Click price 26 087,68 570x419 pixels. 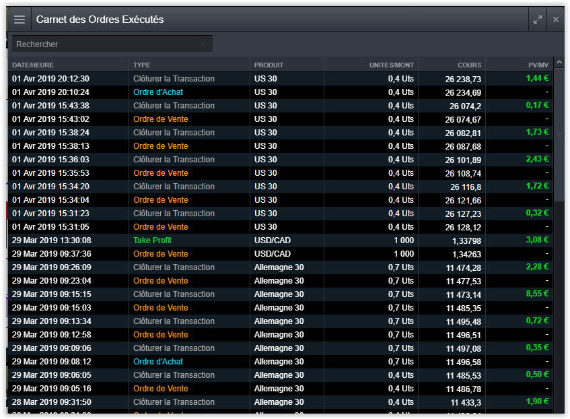point(463,147)
